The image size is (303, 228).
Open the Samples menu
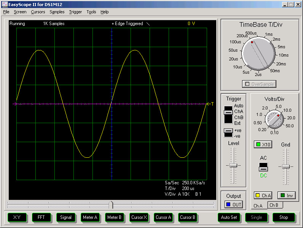click(57, 12)
